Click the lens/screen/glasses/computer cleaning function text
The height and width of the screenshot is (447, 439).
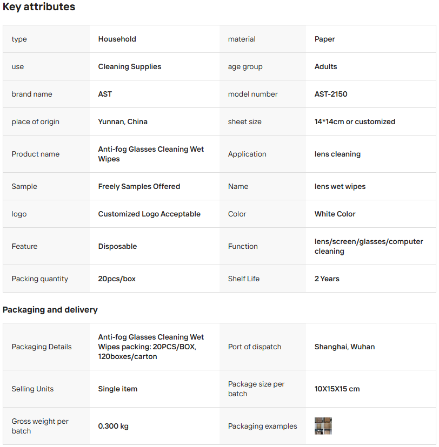coord(369,246)
